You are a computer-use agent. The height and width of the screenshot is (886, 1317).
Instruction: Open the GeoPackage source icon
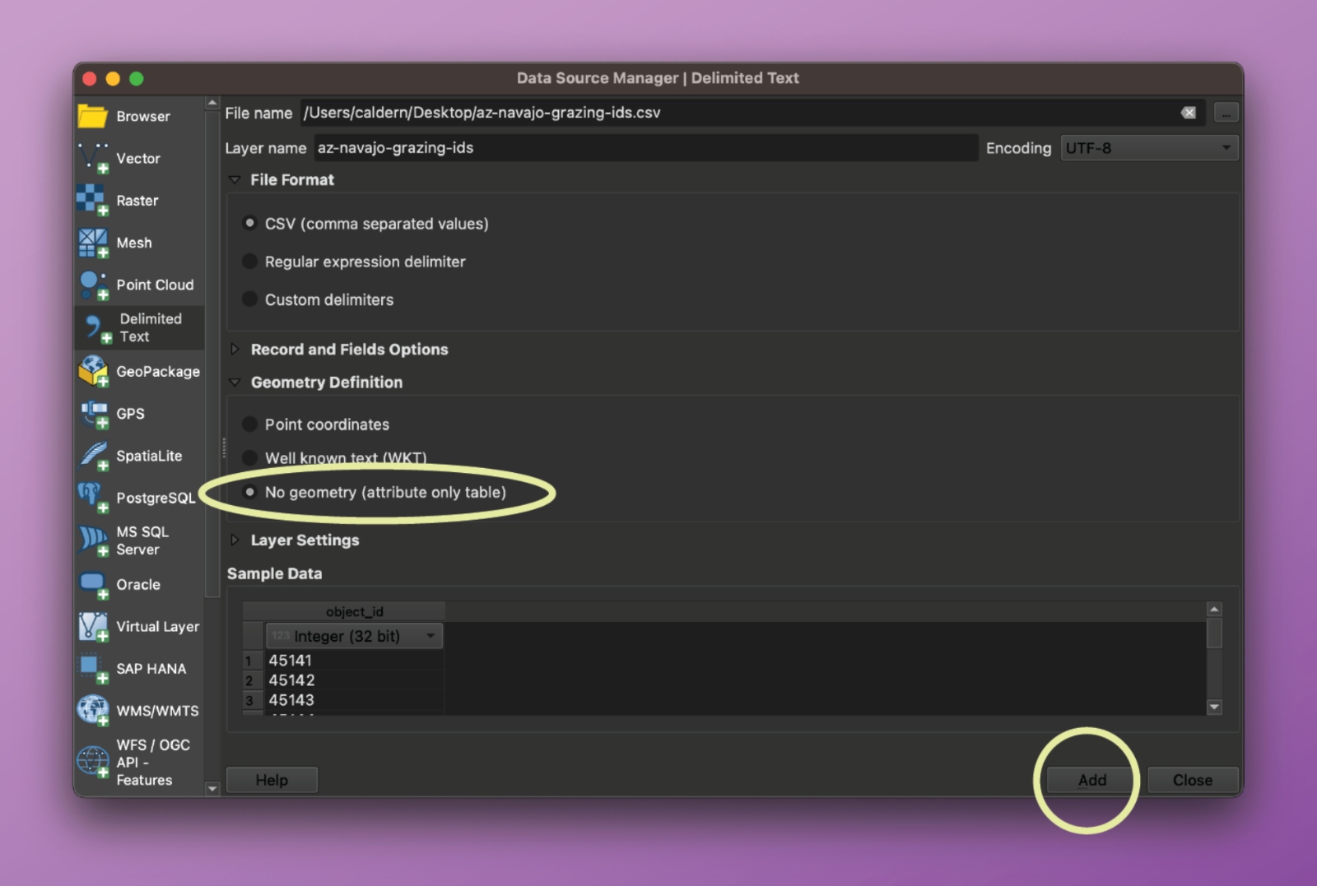pyautogui.click(x=92, y=372)
